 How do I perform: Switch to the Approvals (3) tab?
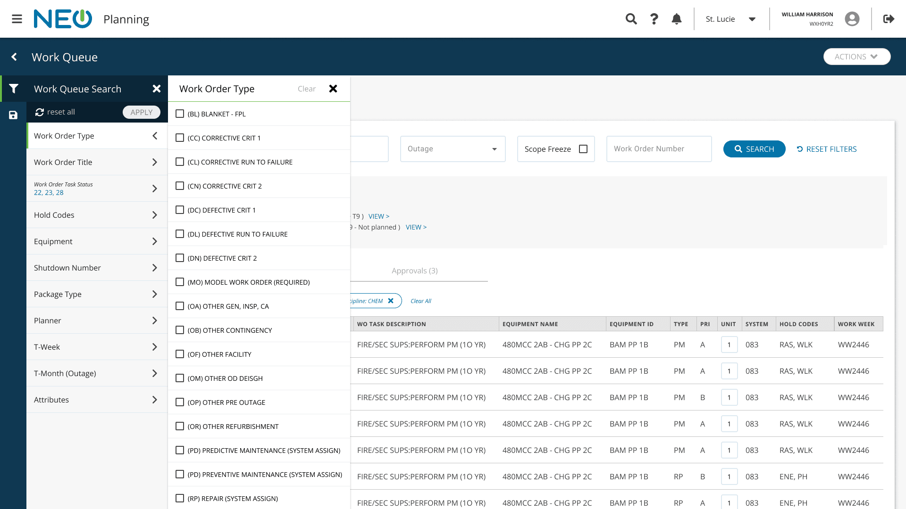click(x=414, y=271)
